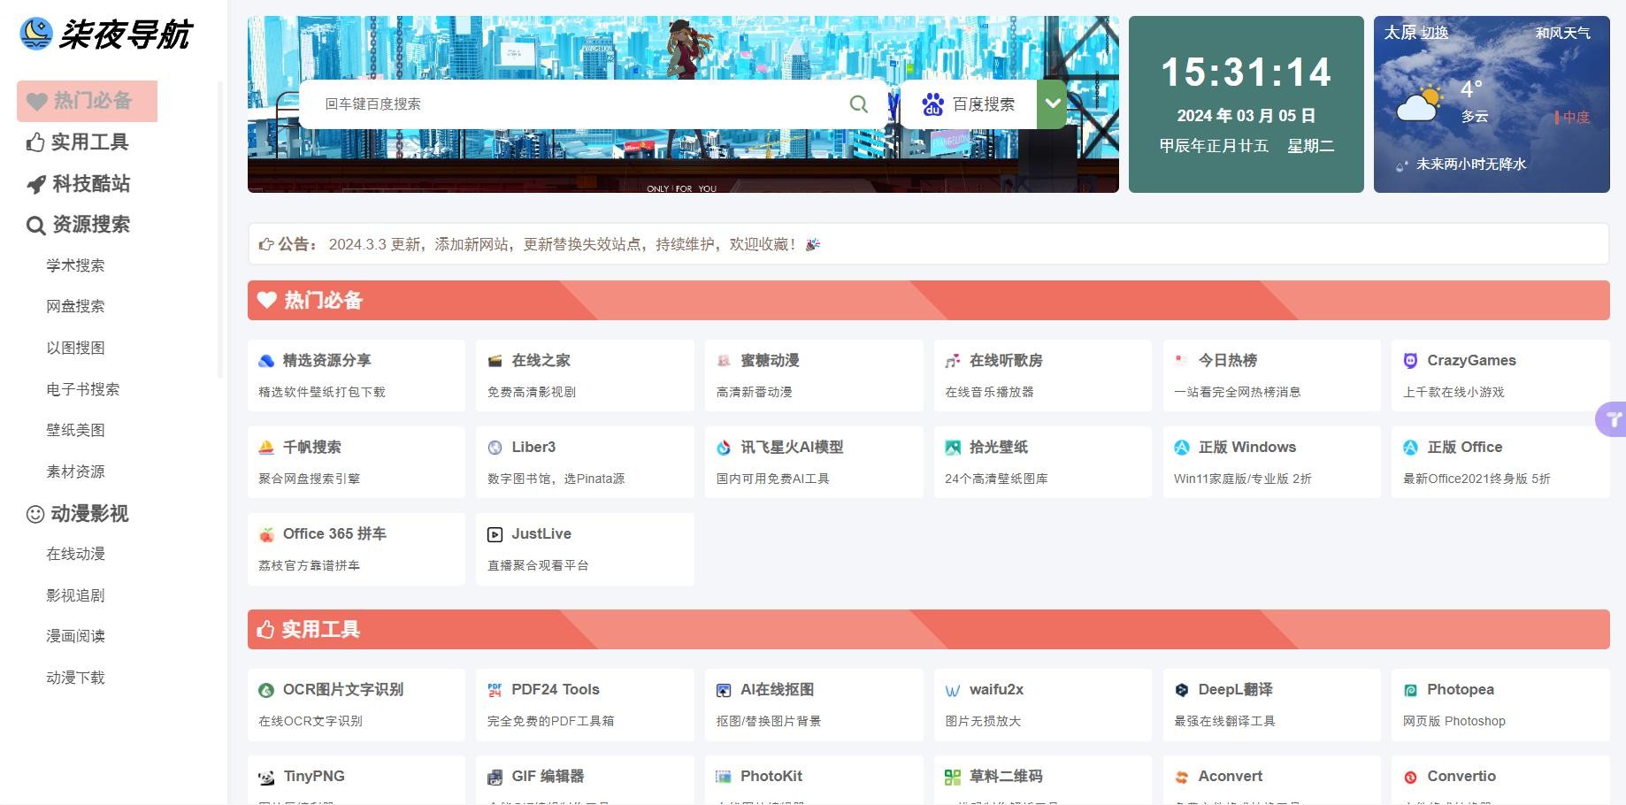Click the PDF24 Tools icon
Screen dimensions: 1626x805
tap(495, 690)
